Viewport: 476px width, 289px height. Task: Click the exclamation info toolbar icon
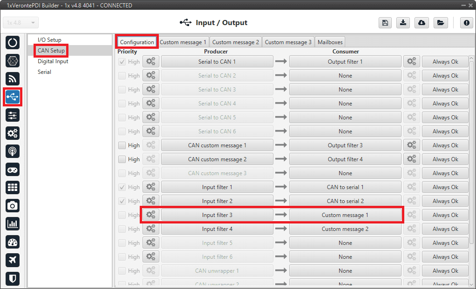[467, 23]
